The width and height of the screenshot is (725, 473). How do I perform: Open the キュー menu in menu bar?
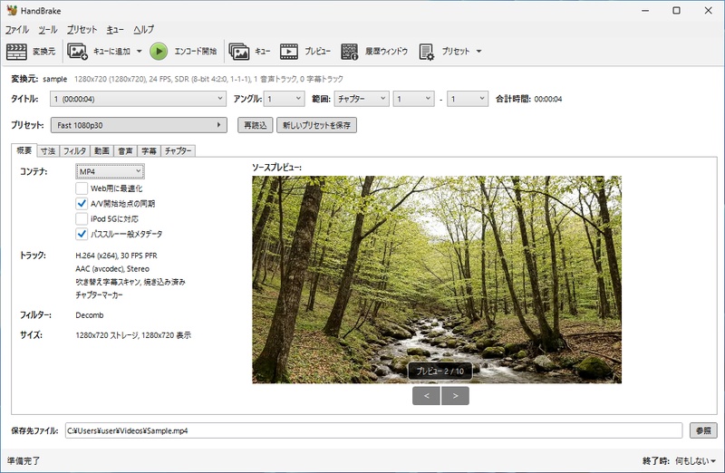pos(115,30)
